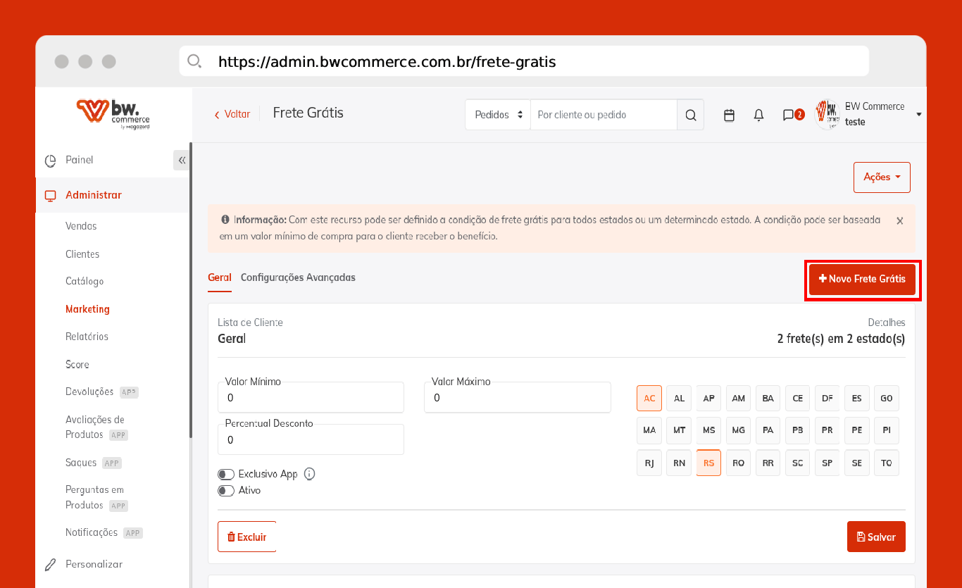Open the notifications bell icon
This screenshot has height=588, width=962.
[758, 115]
